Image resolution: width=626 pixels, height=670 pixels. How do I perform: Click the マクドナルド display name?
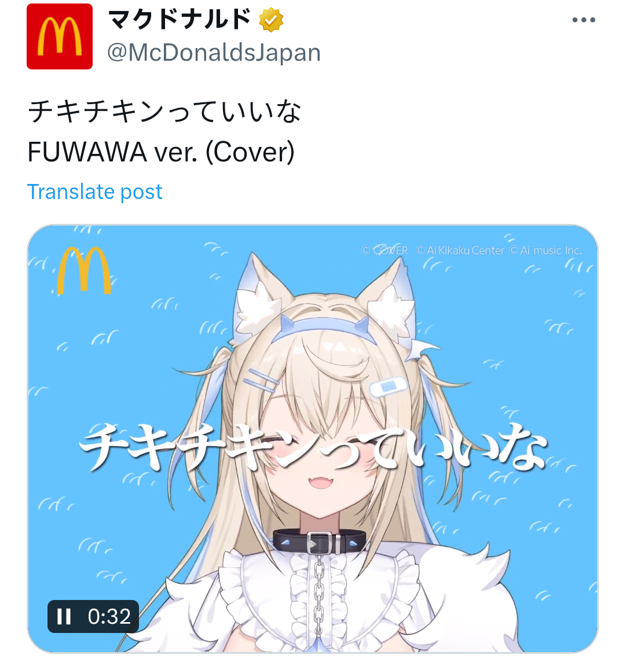pyautogui.click(x=180, y=20)
